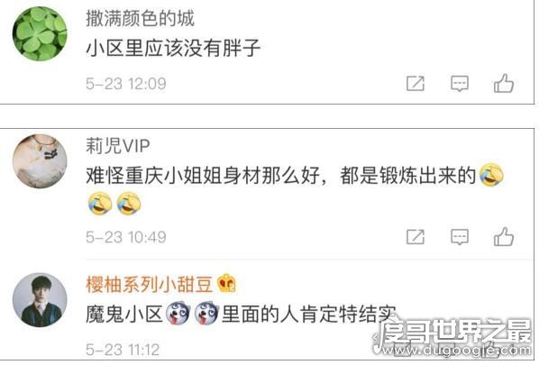539x365 pixels.
Task: Reply to the comment posted at 10:49
Action: (460, 237)
